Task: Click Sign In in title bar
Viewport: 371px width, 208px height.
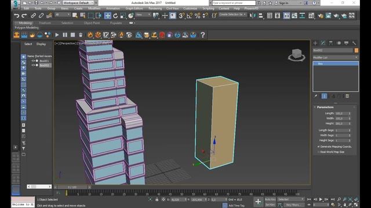Action: pos(283,3)
